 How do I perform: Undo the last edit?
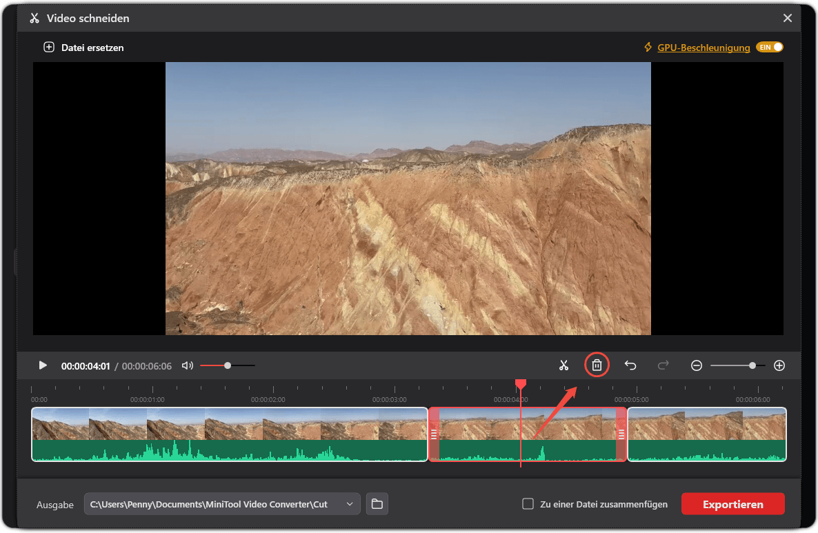[630, 365]
